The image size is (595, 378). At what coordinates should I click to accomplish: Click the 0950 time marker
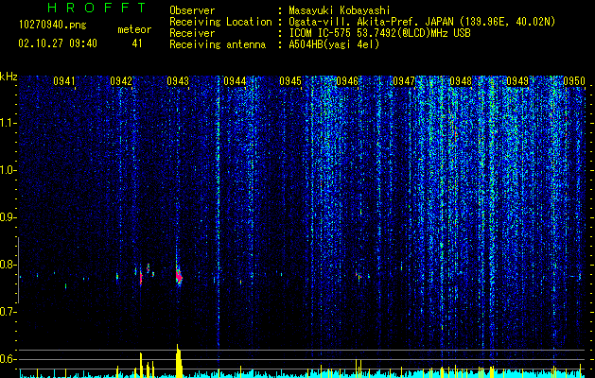coord(574,80)
